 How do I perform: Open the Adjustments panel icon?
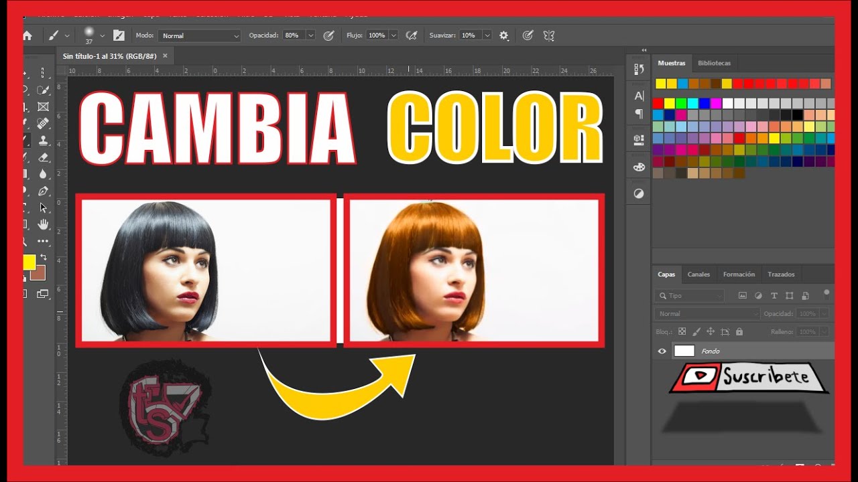639,193
